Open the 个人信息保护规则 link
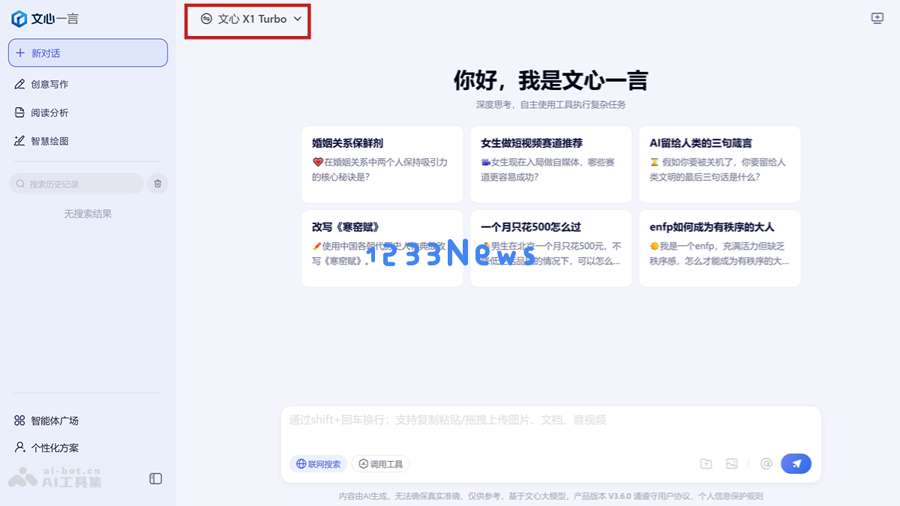Screen dimensions: 900x506 [731, 496]
